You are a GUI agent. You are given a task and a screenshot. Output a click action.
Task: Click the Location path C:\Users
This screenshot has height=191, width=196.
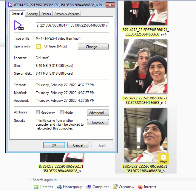click(x=42, y=58)
